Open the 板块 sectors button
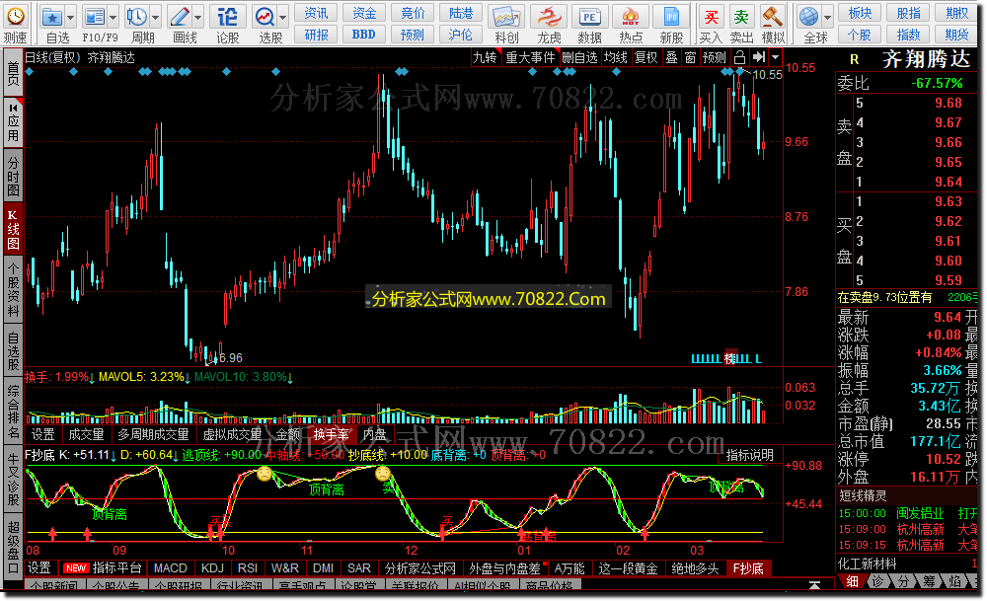 pos(860,13)
